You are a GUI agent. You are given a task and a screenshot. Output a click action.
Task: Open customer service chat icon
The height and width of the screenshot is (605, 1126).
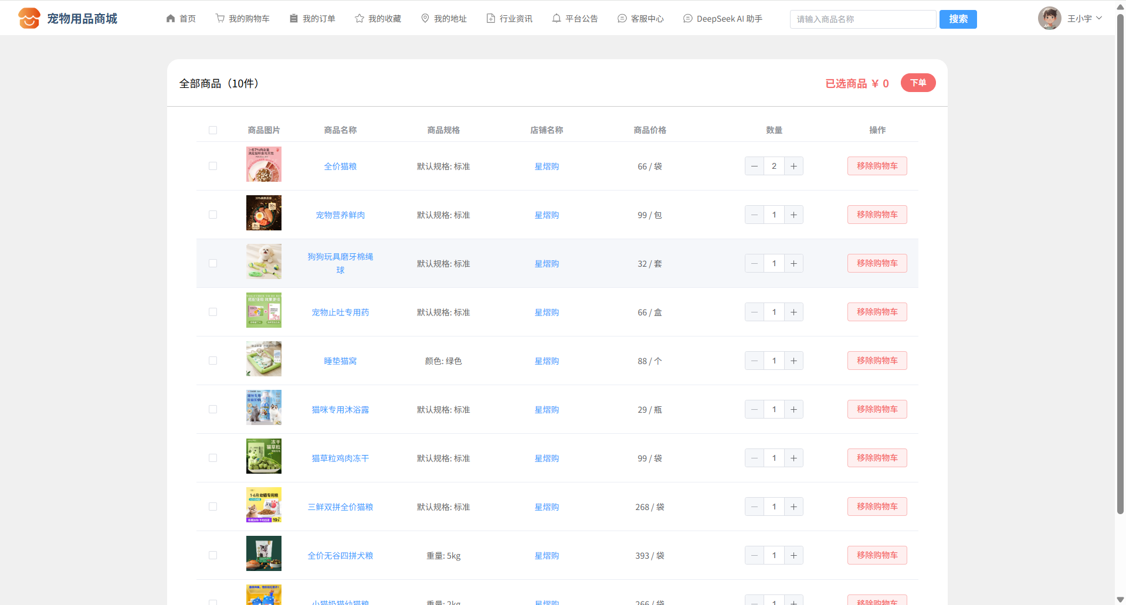[622, 18]
